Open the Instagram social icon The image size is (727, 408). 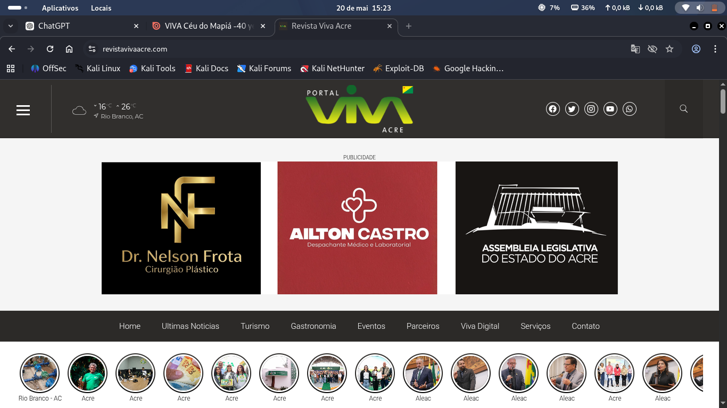click(x=591, y=109)
